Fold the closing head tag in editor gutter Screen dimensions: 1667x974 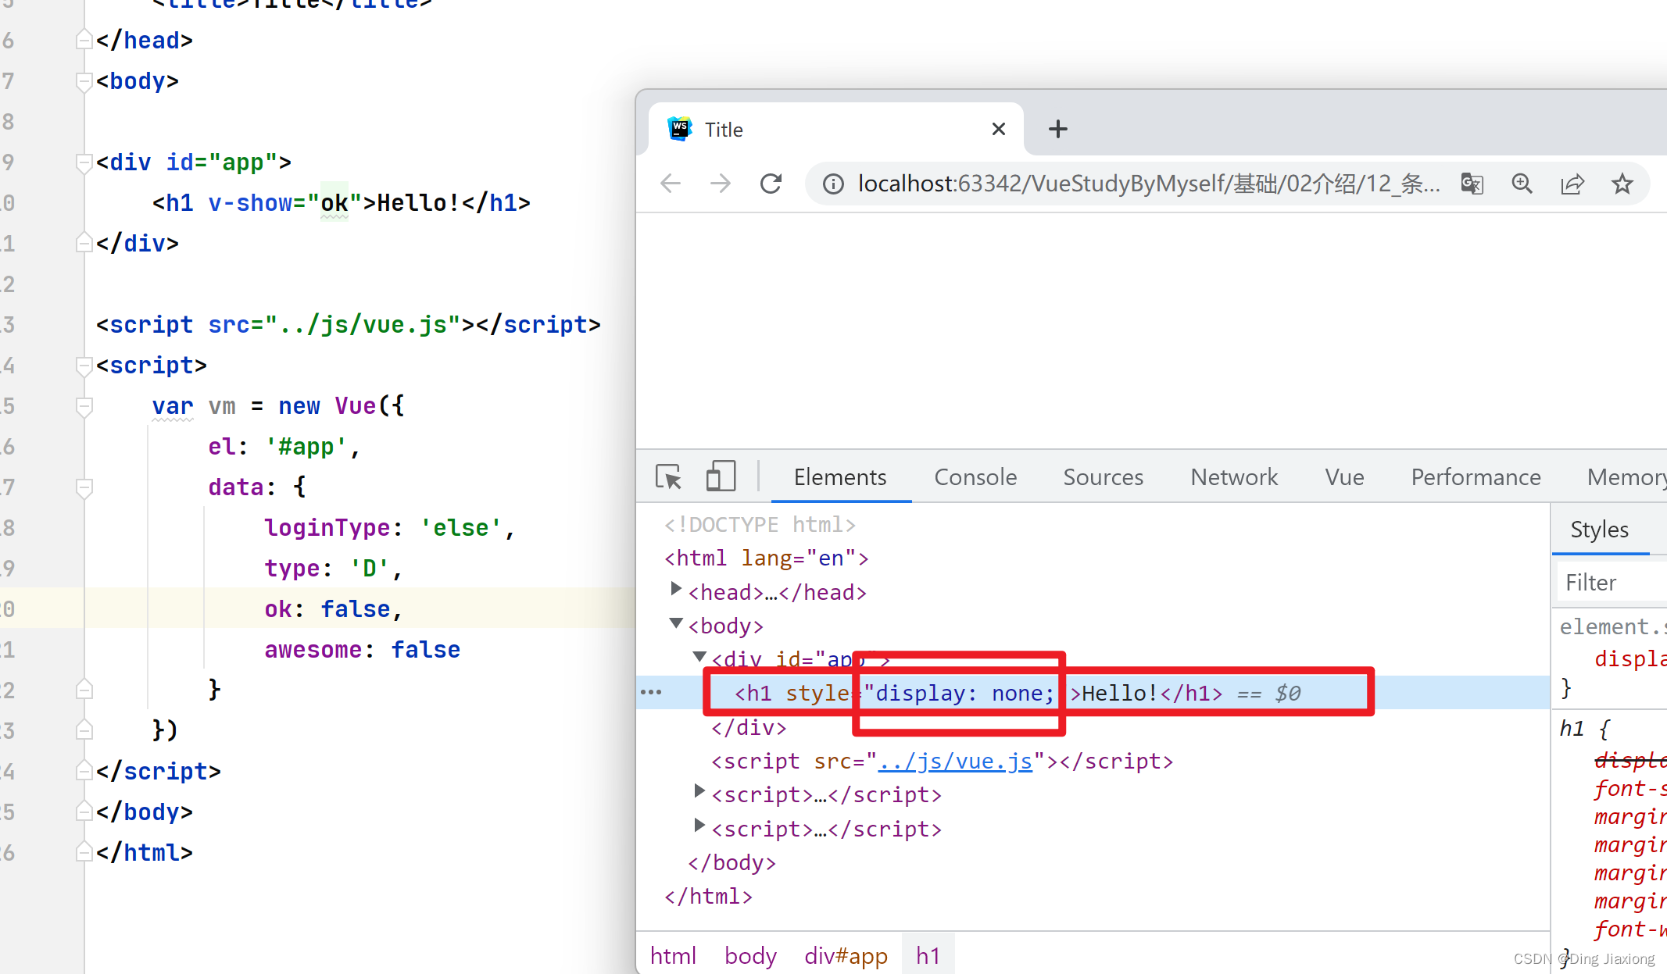(84, 40)
